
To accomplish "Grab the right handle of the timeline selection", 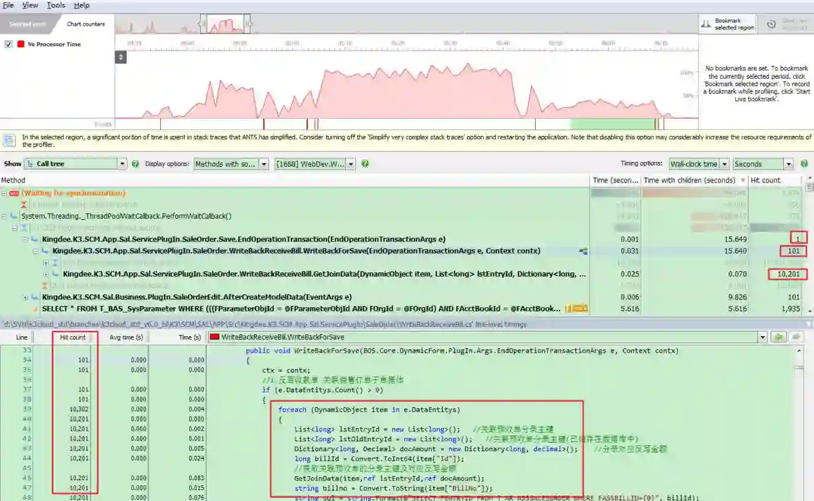I will click(x=248, y=24).
